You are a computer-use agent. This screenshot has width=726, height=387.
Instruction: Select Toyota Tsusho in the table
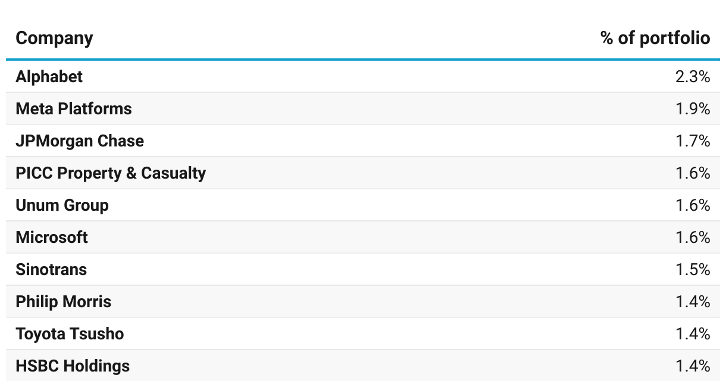pyautogui.click(x=70, y=334)
